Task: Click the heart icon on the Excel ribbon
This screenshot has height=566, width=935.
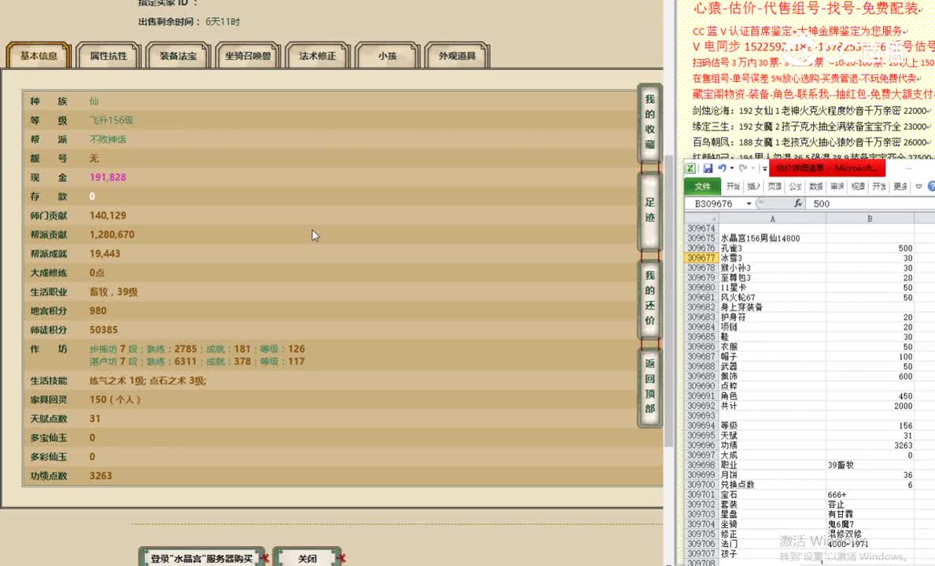Action: [918, 186]
